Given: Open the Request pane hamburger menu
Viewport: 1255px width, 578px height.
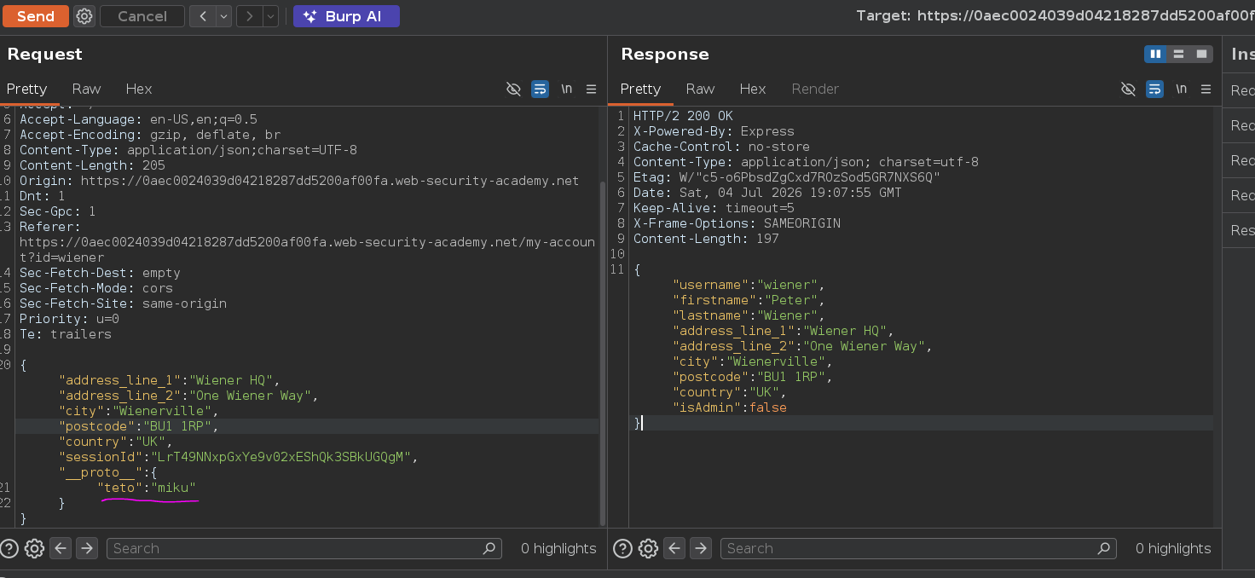Looking at the screenshot, I should [592, 89].
